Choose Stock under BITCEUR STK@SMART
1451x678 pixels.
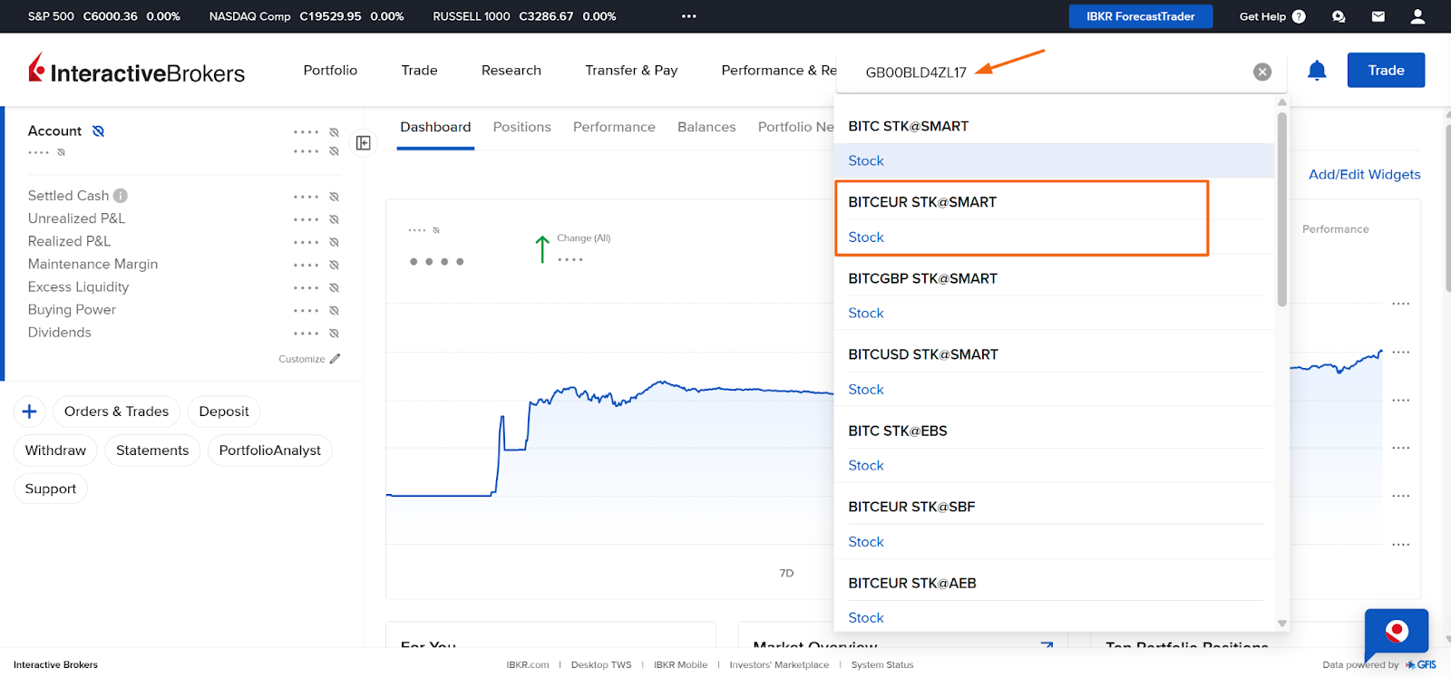tap(866, 237)
